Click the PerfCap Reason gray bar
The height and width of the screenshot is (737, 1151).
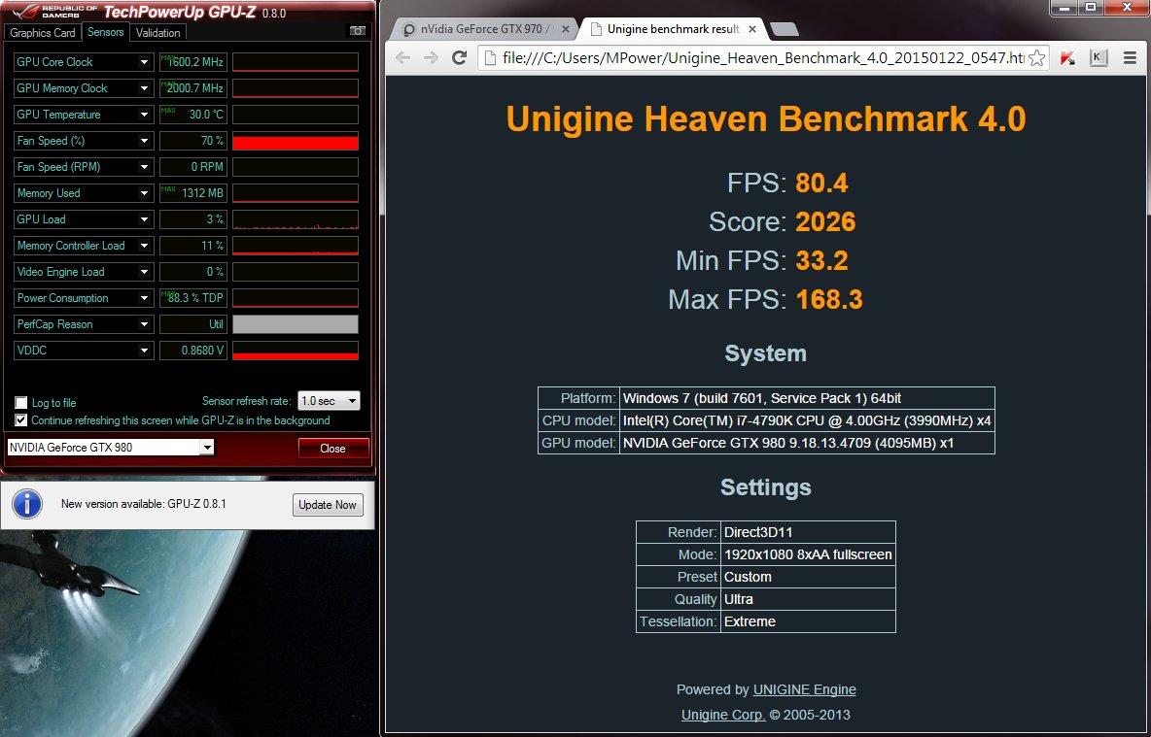[296, 324]
